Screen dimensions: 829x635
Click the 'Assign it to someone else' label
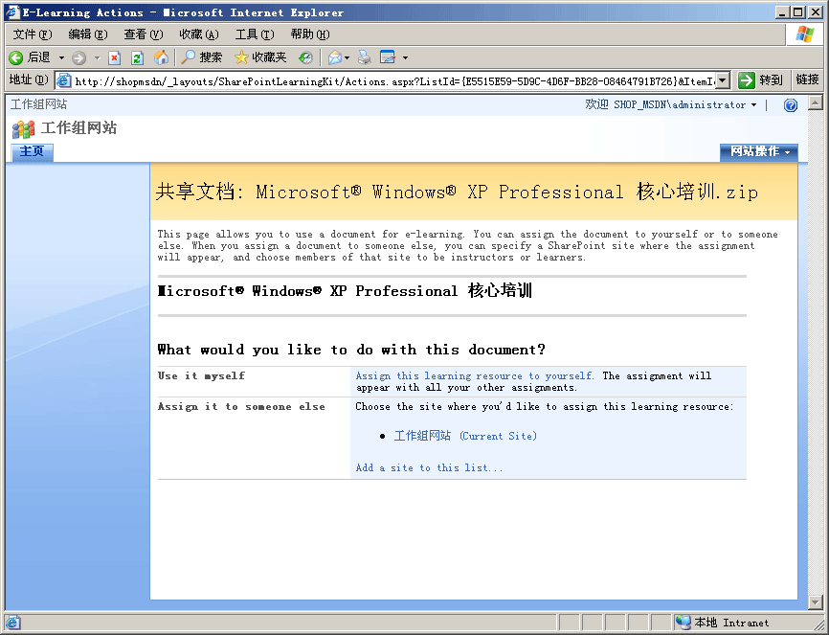point(241,406)
